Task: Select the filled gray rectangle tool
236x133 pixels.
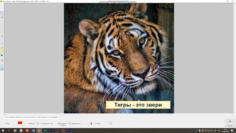Action: pos(2,36)
